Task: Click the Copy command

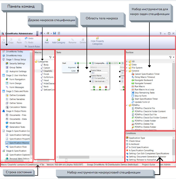Action: tap(11, 41)
